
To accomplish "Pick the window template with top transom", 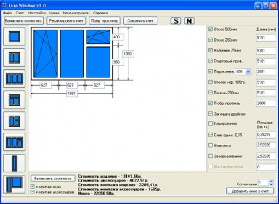I will click(14, 100).
